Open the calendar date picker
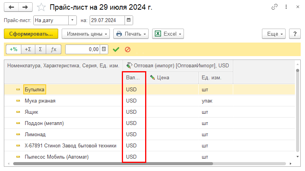The height and width of the screenshot is (171, 305). (x=129, y=20)
